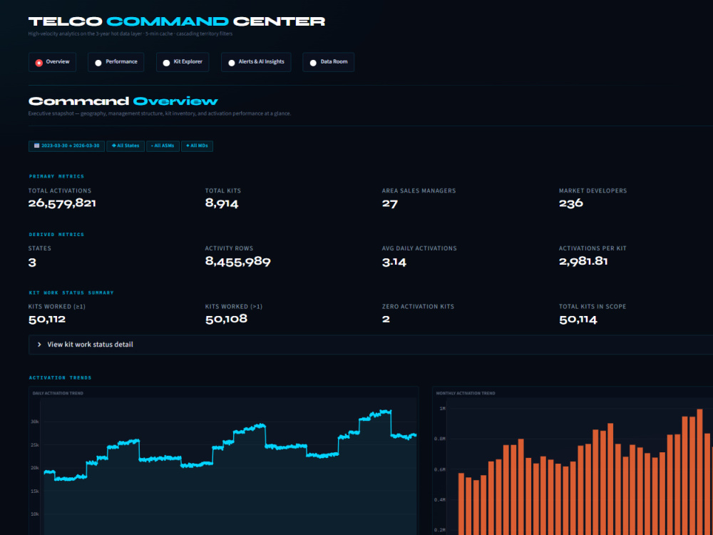713x535 pixels.
Task: Click the tallest bar in monthly activation chart
Action: (700, 472)
